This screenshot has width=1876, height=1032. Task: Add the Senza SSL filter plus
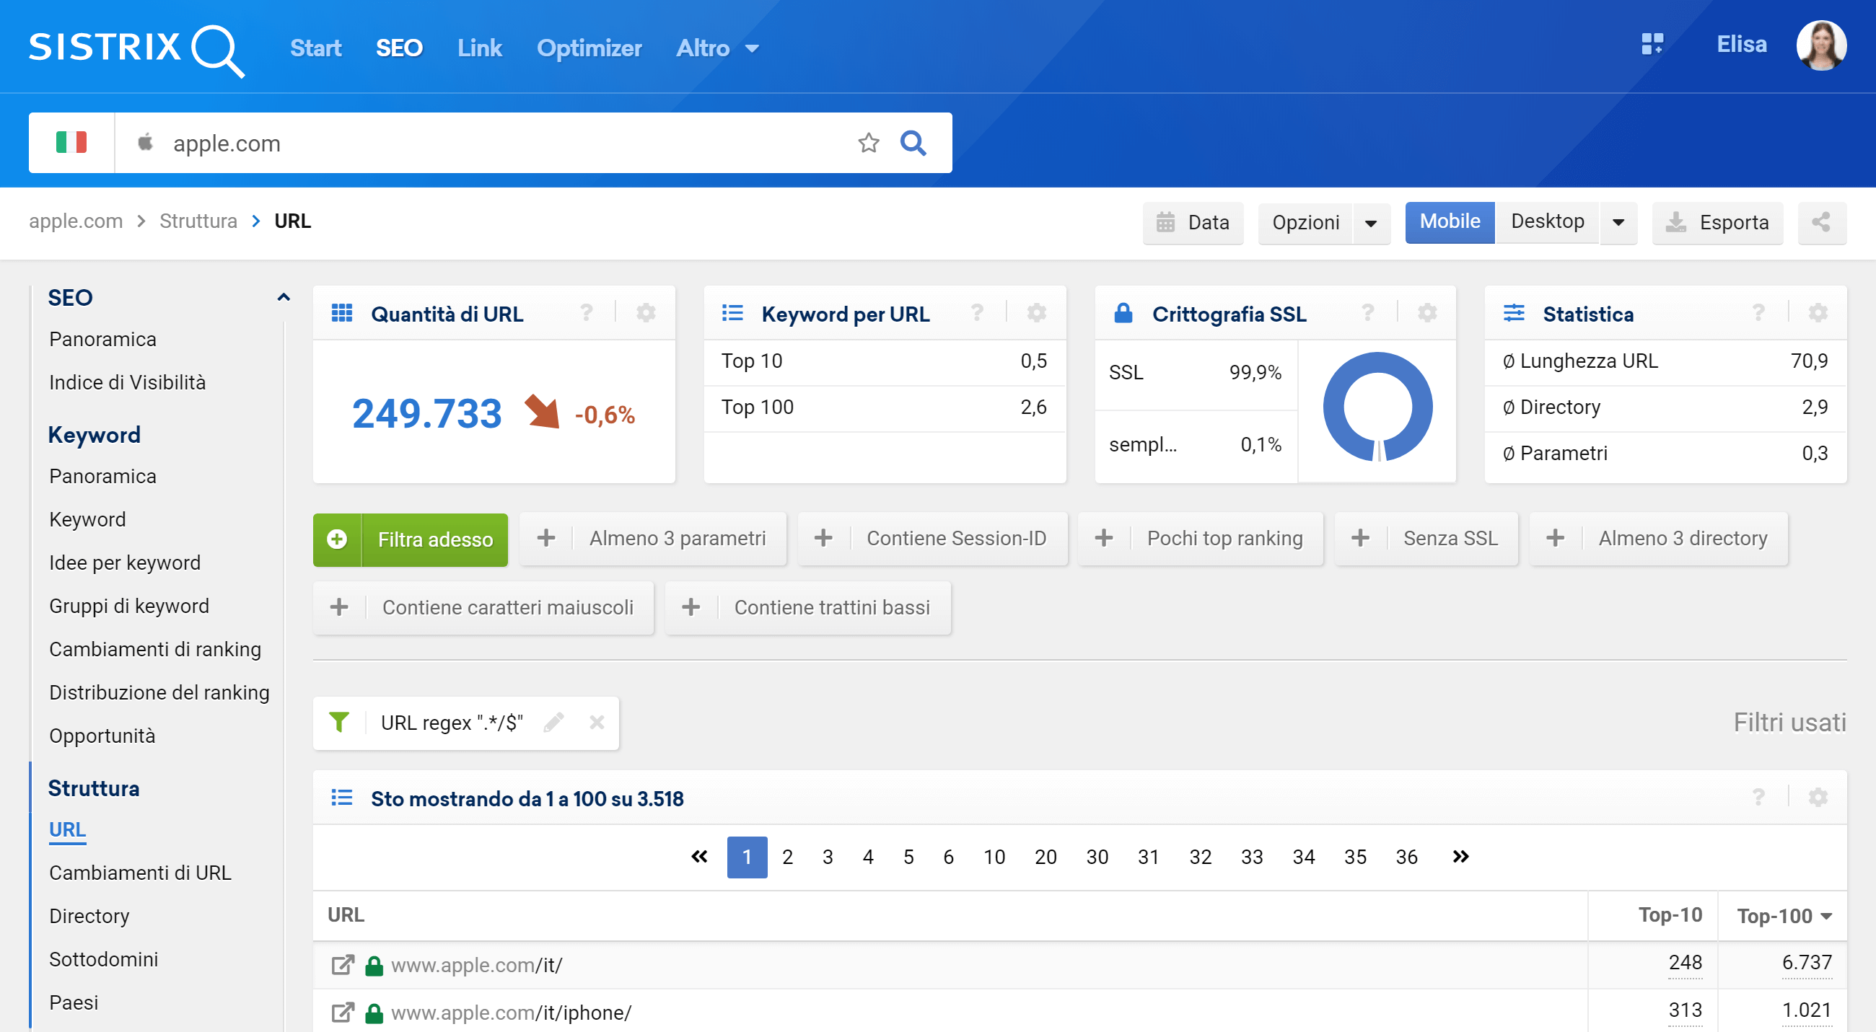(x=1360, y=539)
